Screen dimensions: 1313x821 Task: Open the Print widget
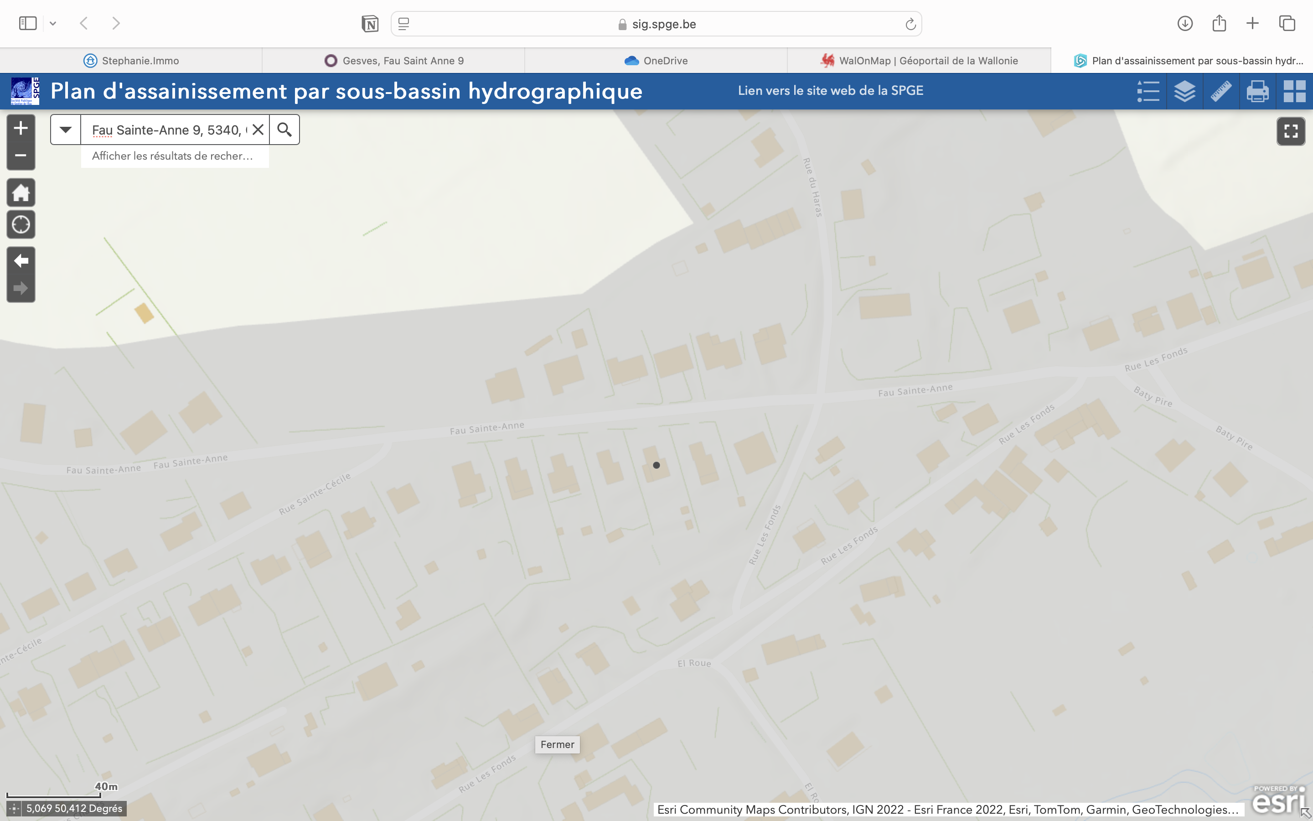point(1257,91)
